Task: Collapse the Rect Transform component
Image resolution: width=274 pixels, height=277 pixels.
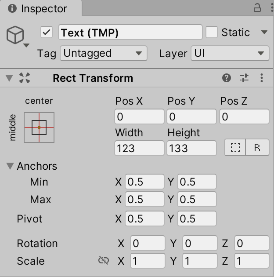Action: [9, 78]
